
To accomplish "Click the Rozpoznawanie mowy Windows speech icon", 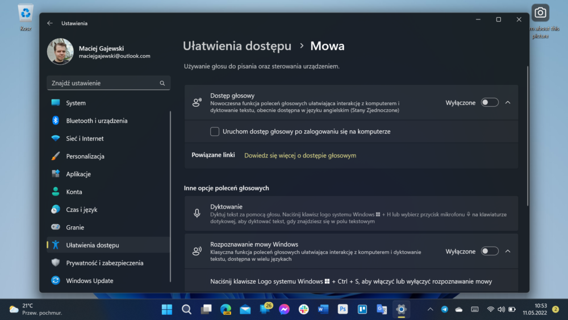I will click(x=197, y=251).
